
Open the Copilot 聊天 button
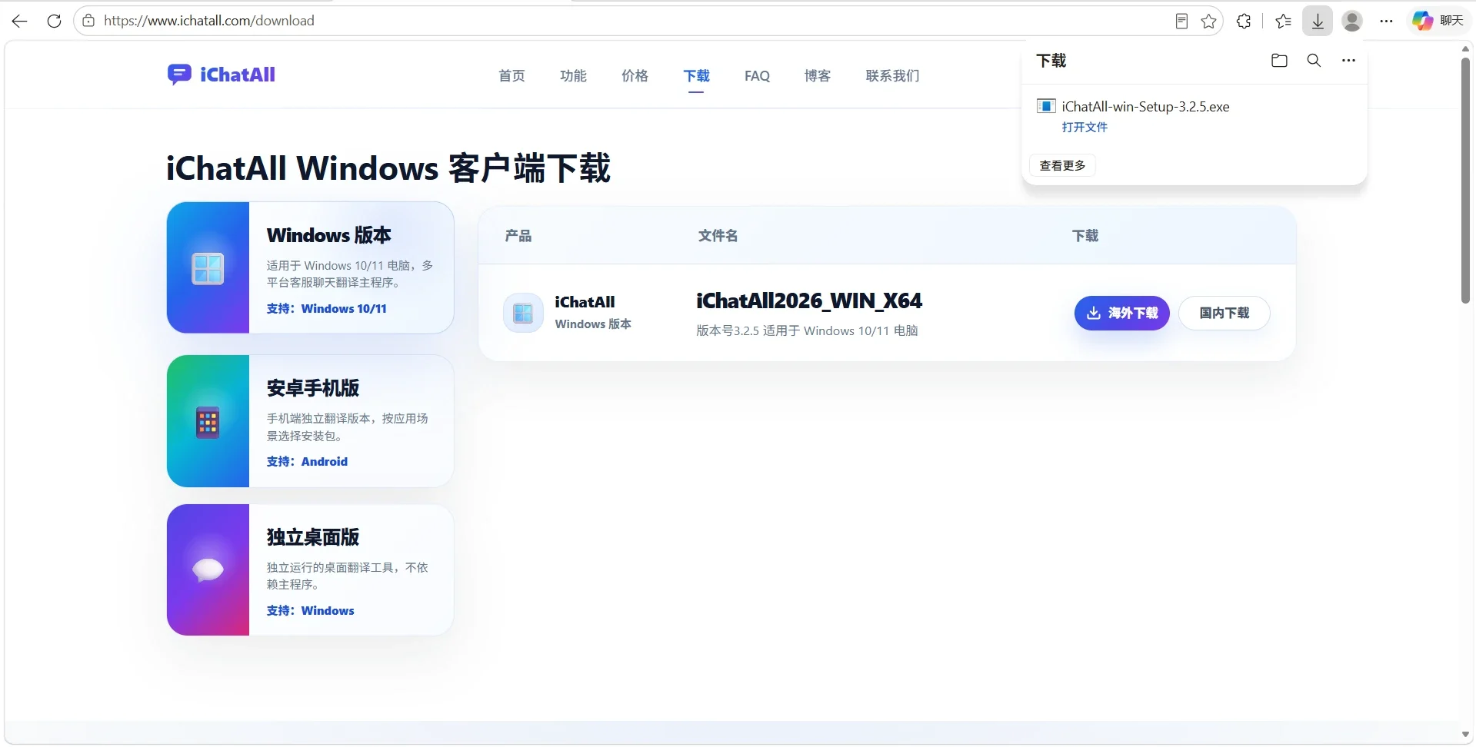[1439, 21]
